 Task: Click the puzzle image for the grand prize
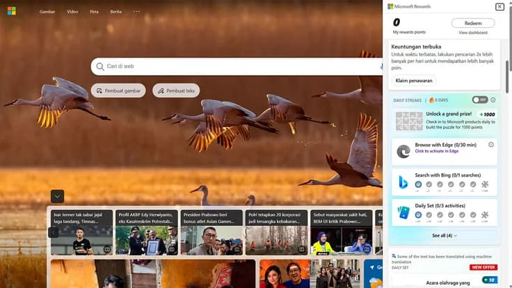[409, 121]
